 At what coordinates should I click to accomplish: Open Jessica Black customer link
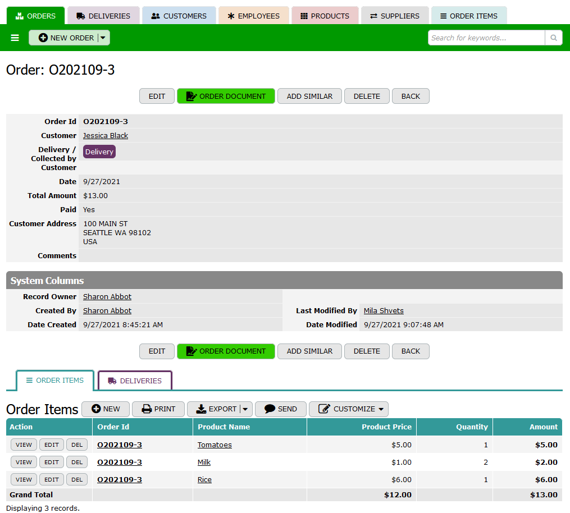click(x=106, y=136)
